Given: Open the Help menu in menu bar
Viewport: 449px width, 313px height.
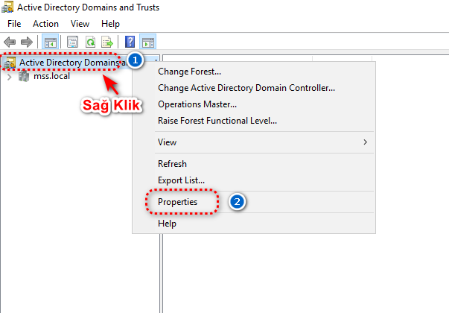Looking at the screenshot, I should tap(110, 24).
